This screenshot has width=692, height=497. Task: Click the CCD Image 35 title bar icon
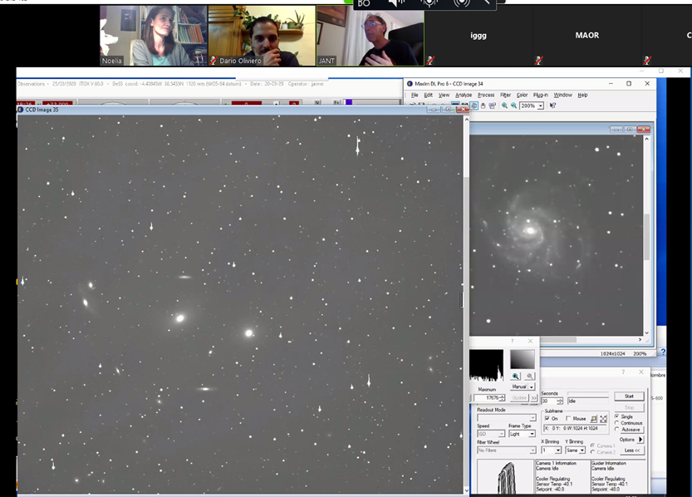[x=20, y=110]
